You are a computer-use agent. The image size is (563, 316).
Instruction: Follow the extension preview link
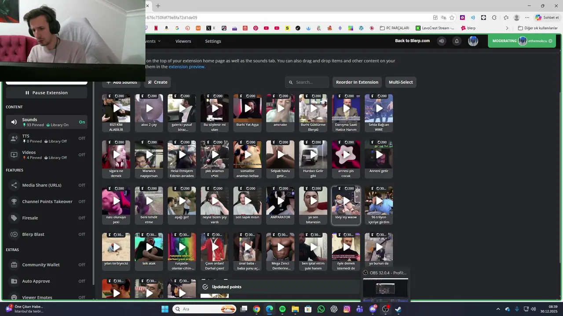pos(187,67)
